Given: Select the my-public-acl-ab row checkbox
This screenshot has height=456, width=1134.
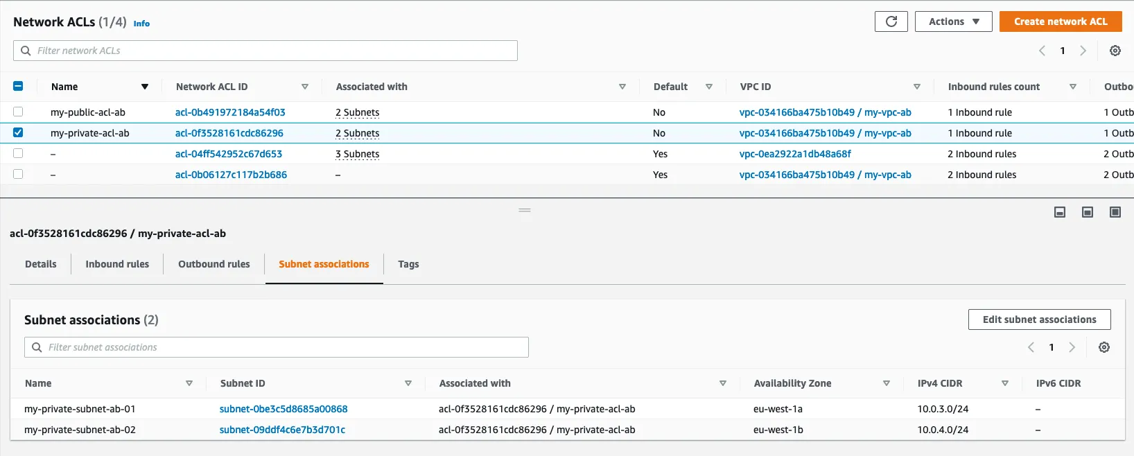Looking at the screenshot, I should pos(18,112).
